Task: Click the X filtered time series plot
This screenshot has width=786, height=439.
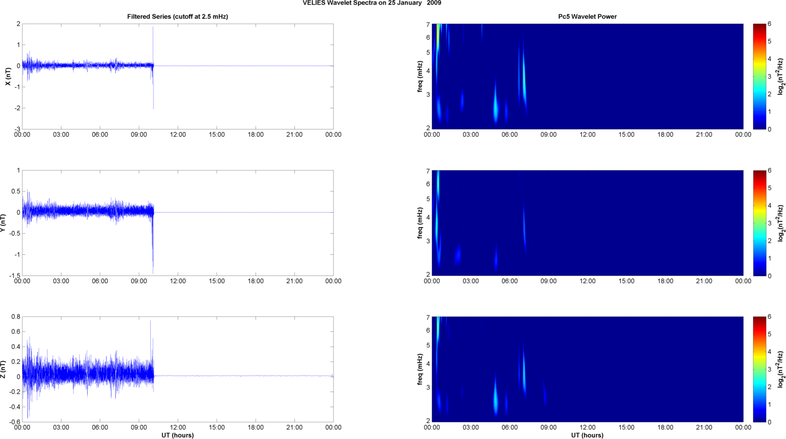Action: [178, 76]
